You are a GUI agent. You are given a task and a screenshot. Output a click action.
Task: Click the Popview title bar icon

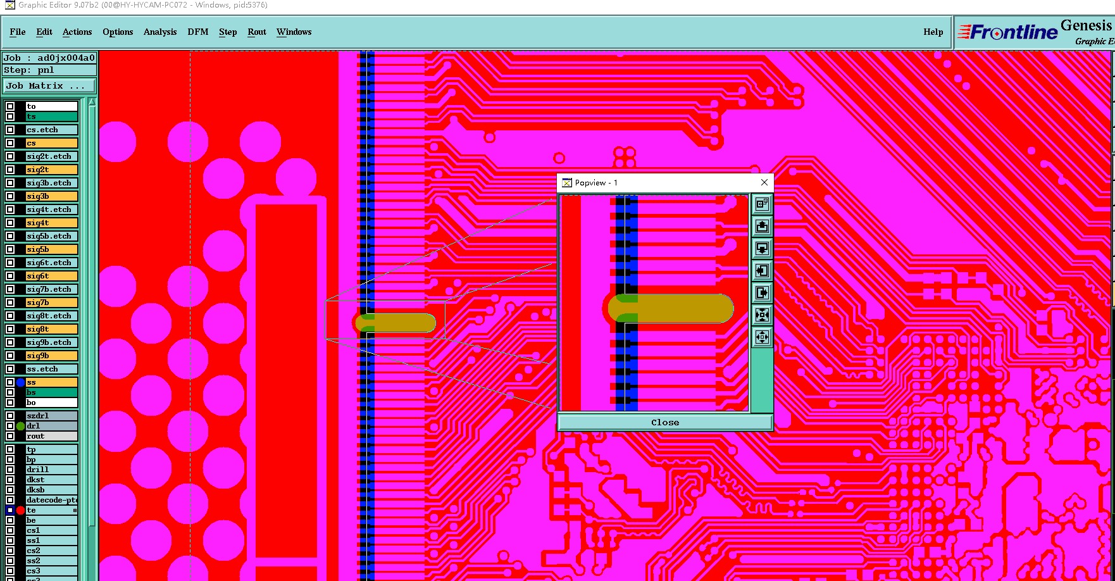click(567, 183)
